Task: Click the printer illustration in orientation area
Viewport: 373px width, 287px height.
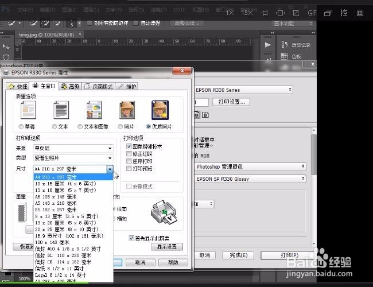Action: (x=164, y=212)
